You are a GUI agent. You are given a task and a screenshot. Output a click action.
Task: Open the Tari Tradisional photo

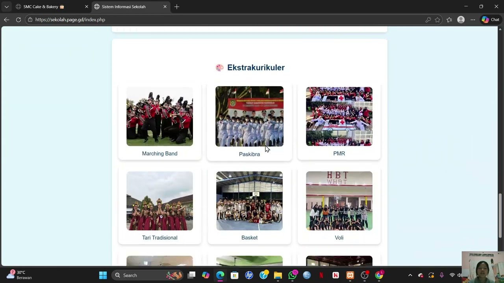159,201
